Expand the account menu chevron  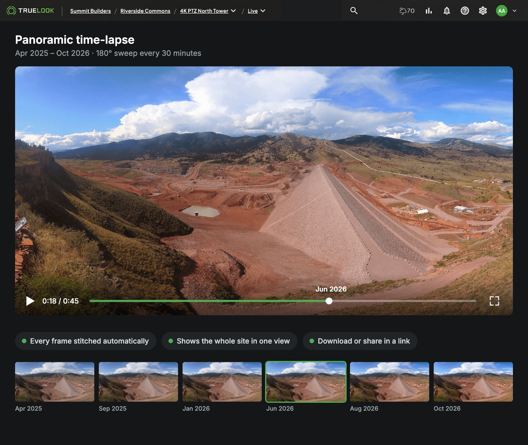pos(514,11)
